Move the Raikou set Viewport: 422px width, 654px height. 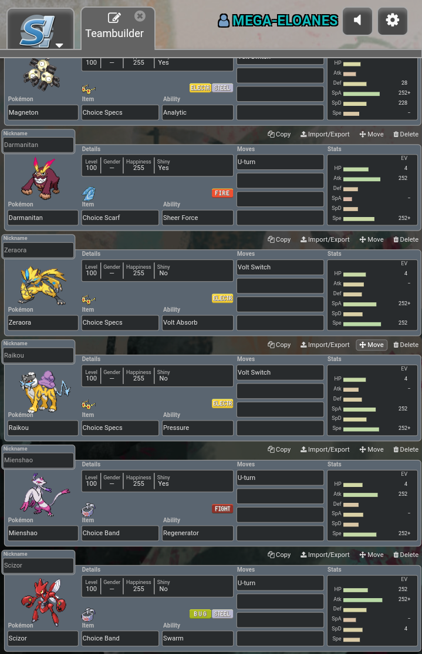coord(372,345)
